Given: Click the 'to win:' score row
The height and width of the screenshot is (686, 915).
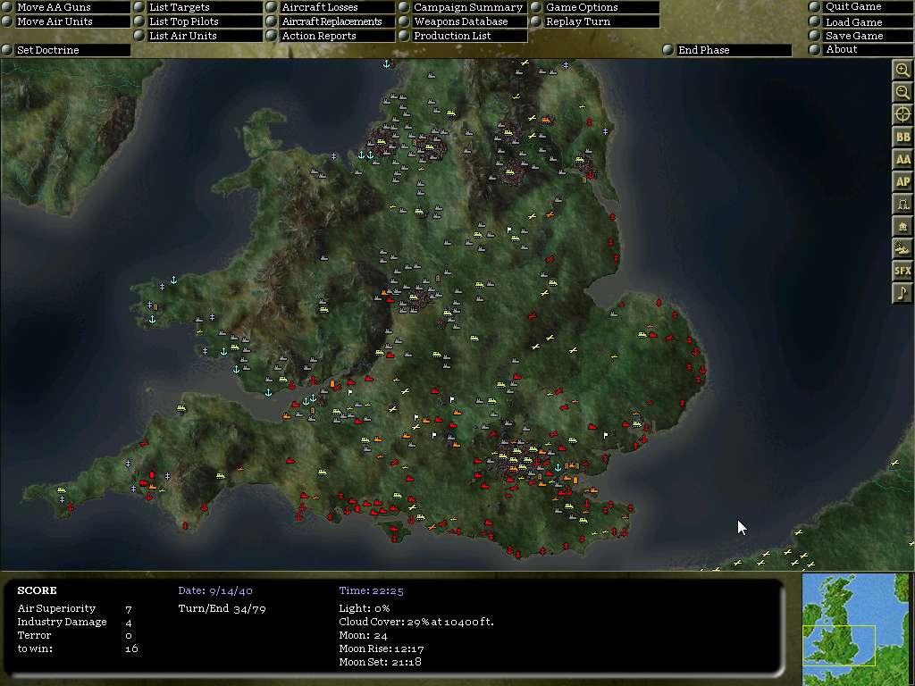Looking at the screenshot, I should click(x=78, y=648).
